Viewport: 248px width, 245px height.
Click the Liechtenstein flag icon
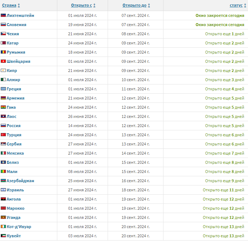coord(3,15)
